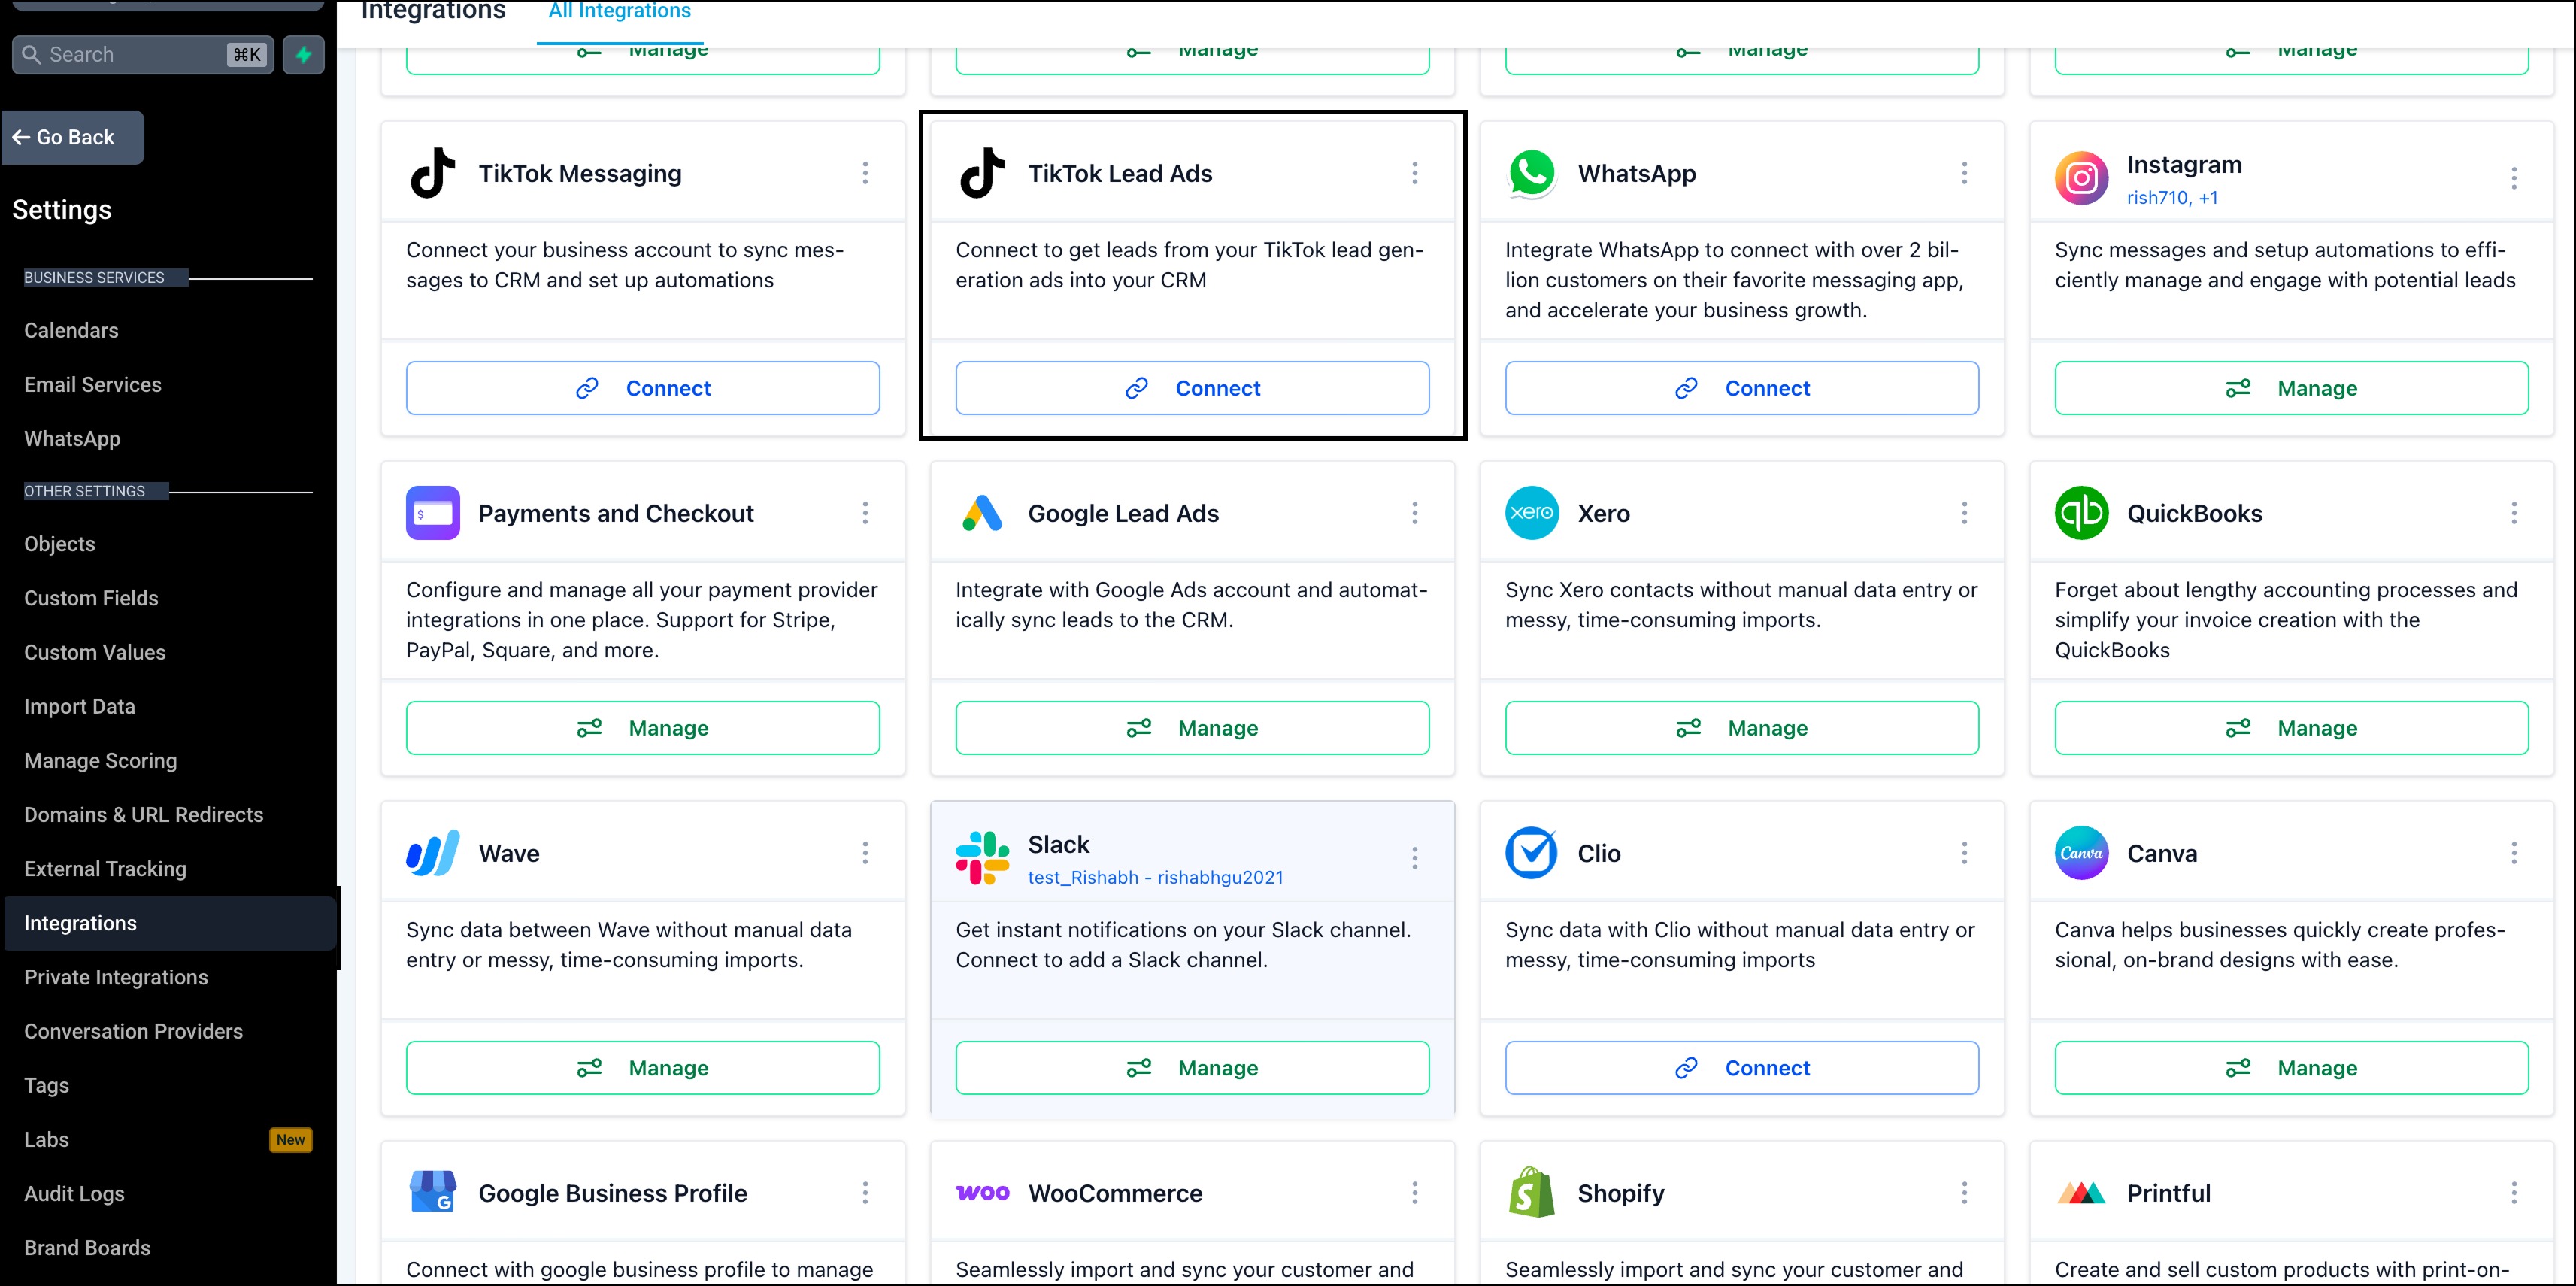
Task: Click the Xero logo icon
Action: point(1532,513)
